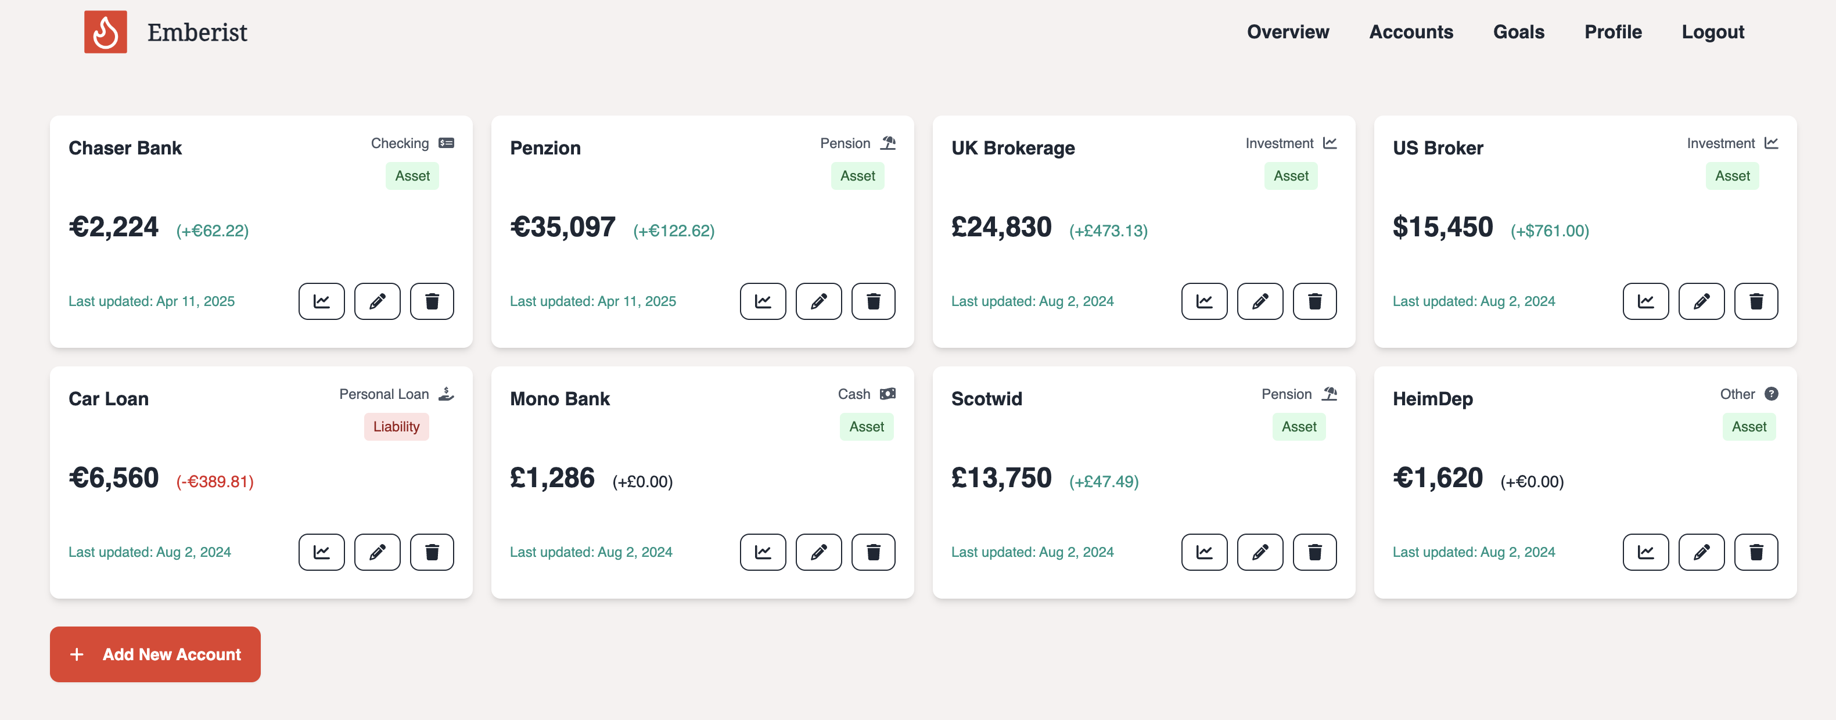This screenshot has width=1836, height=720.
Task: Open the Profile page
Action: [1612, 32]
